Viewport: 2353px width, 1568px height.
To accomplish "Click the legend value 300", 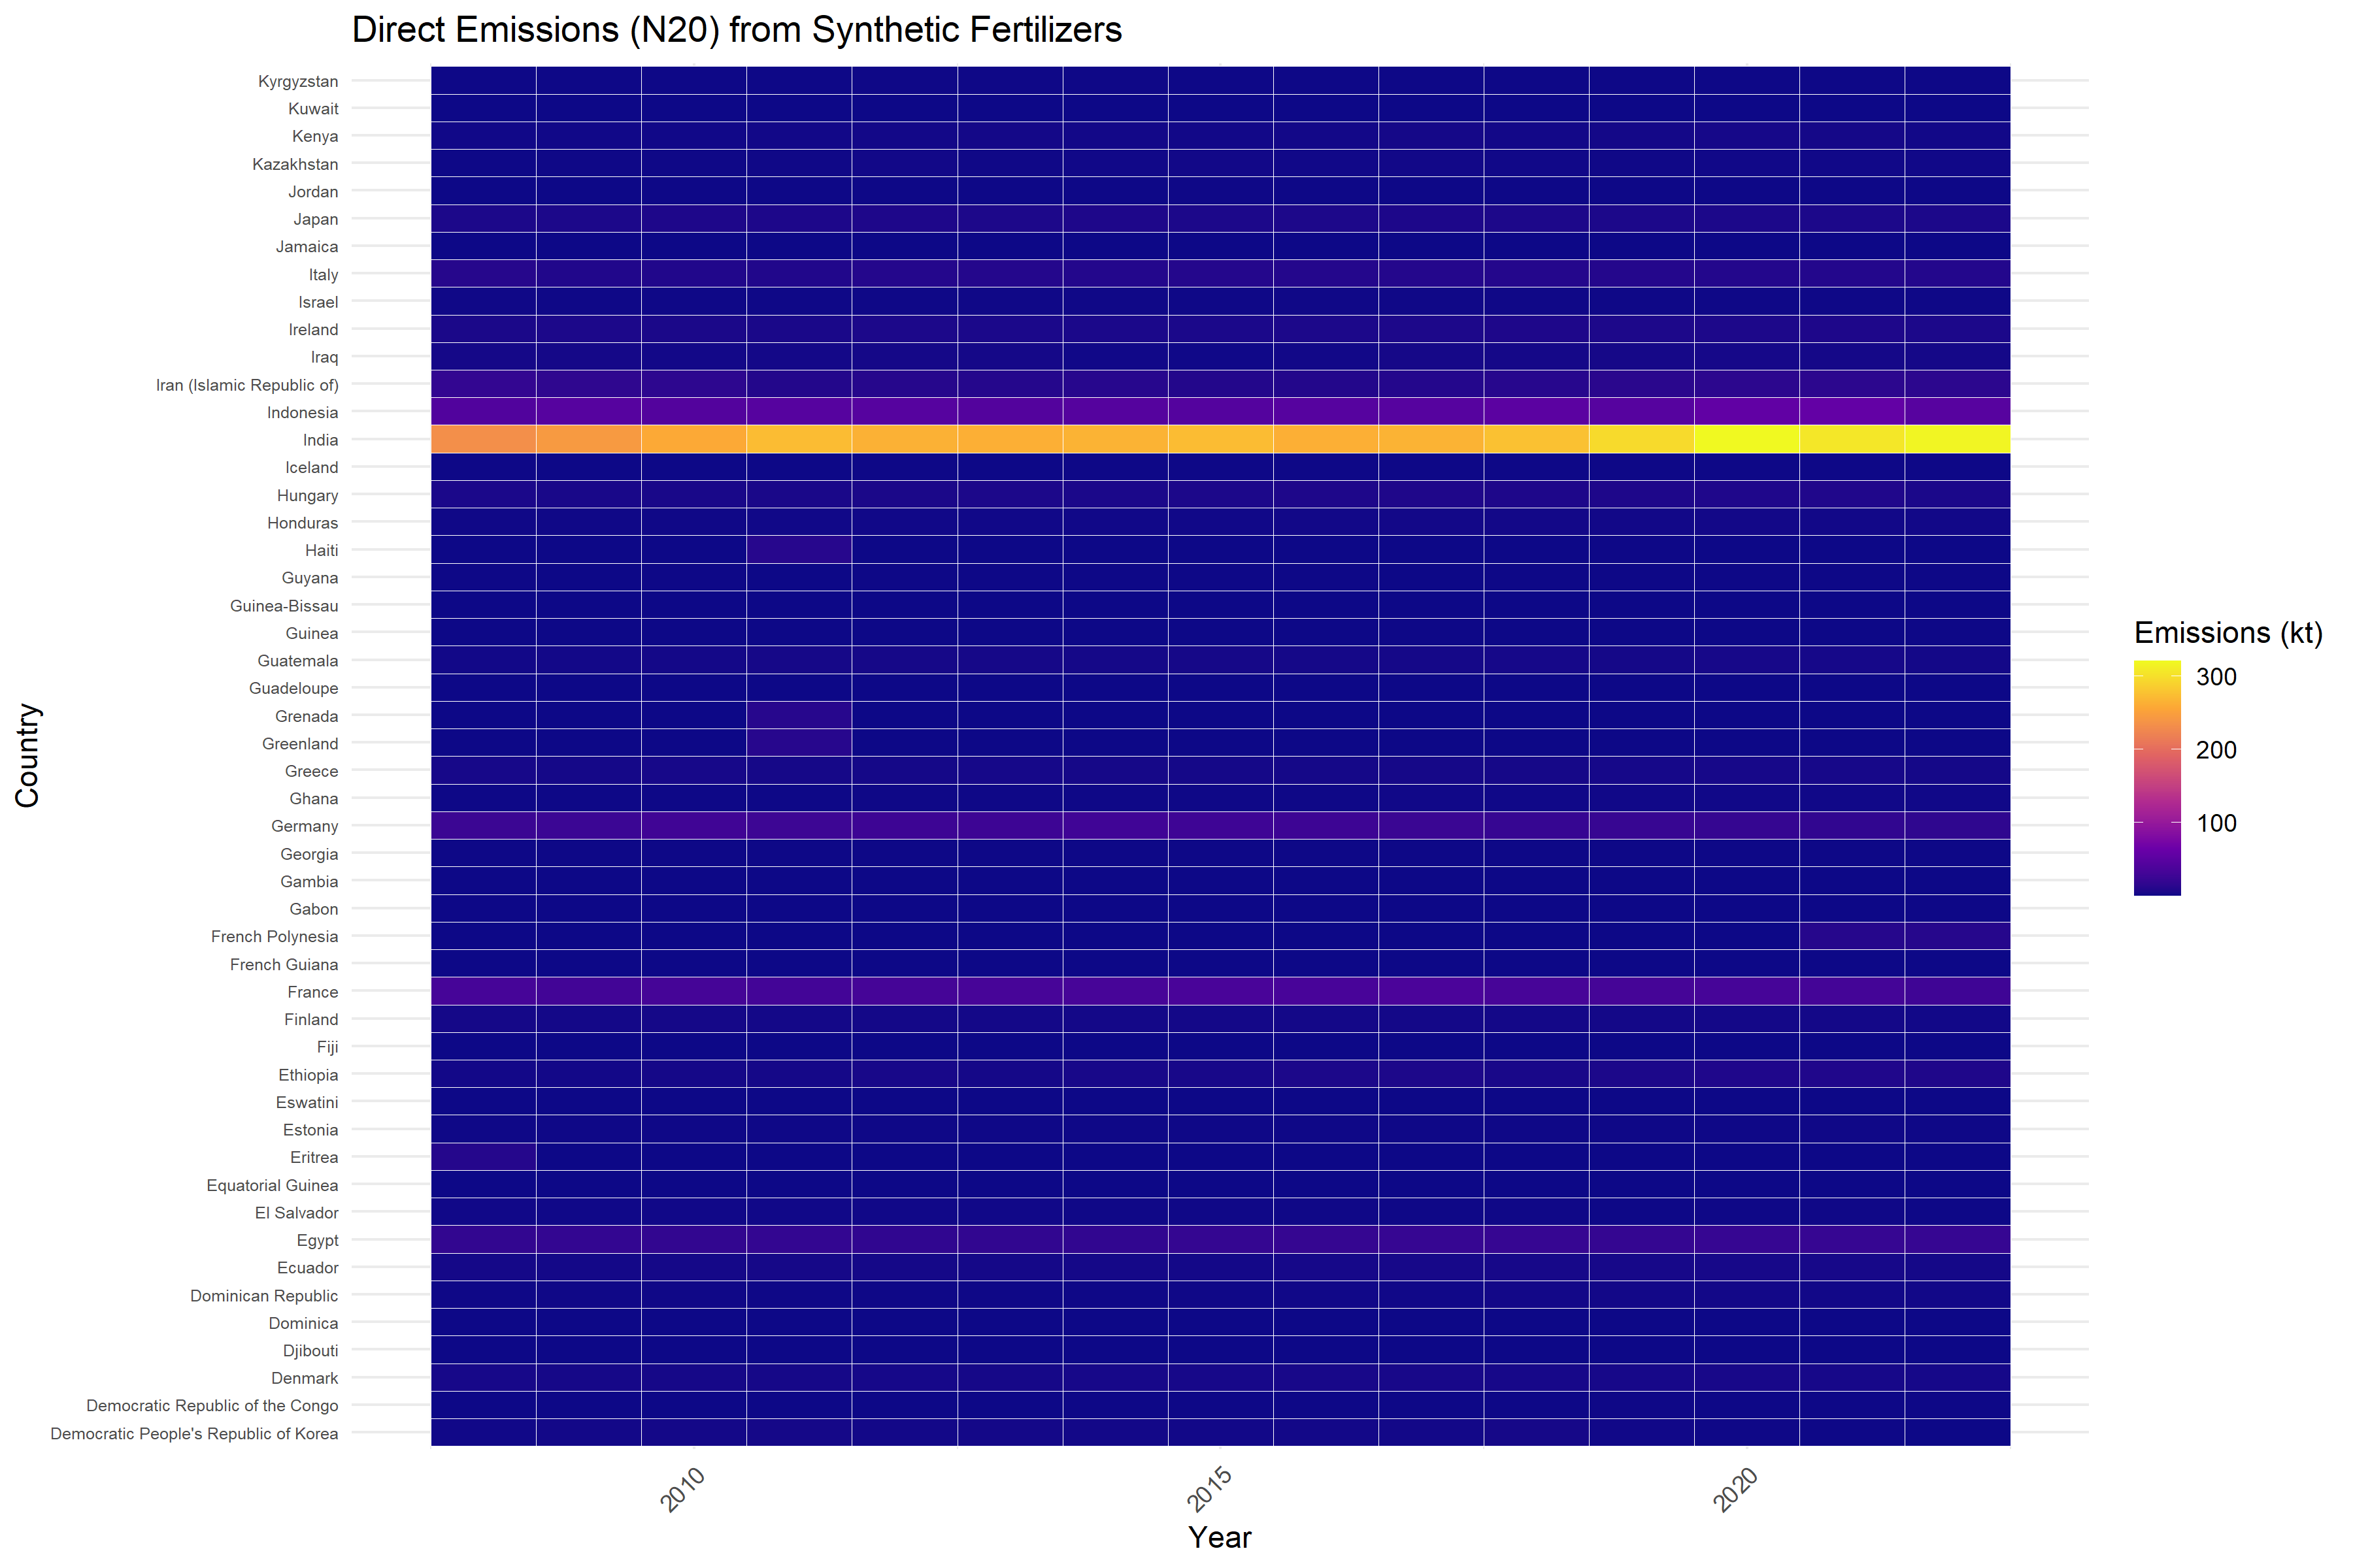I will 2216,677.
